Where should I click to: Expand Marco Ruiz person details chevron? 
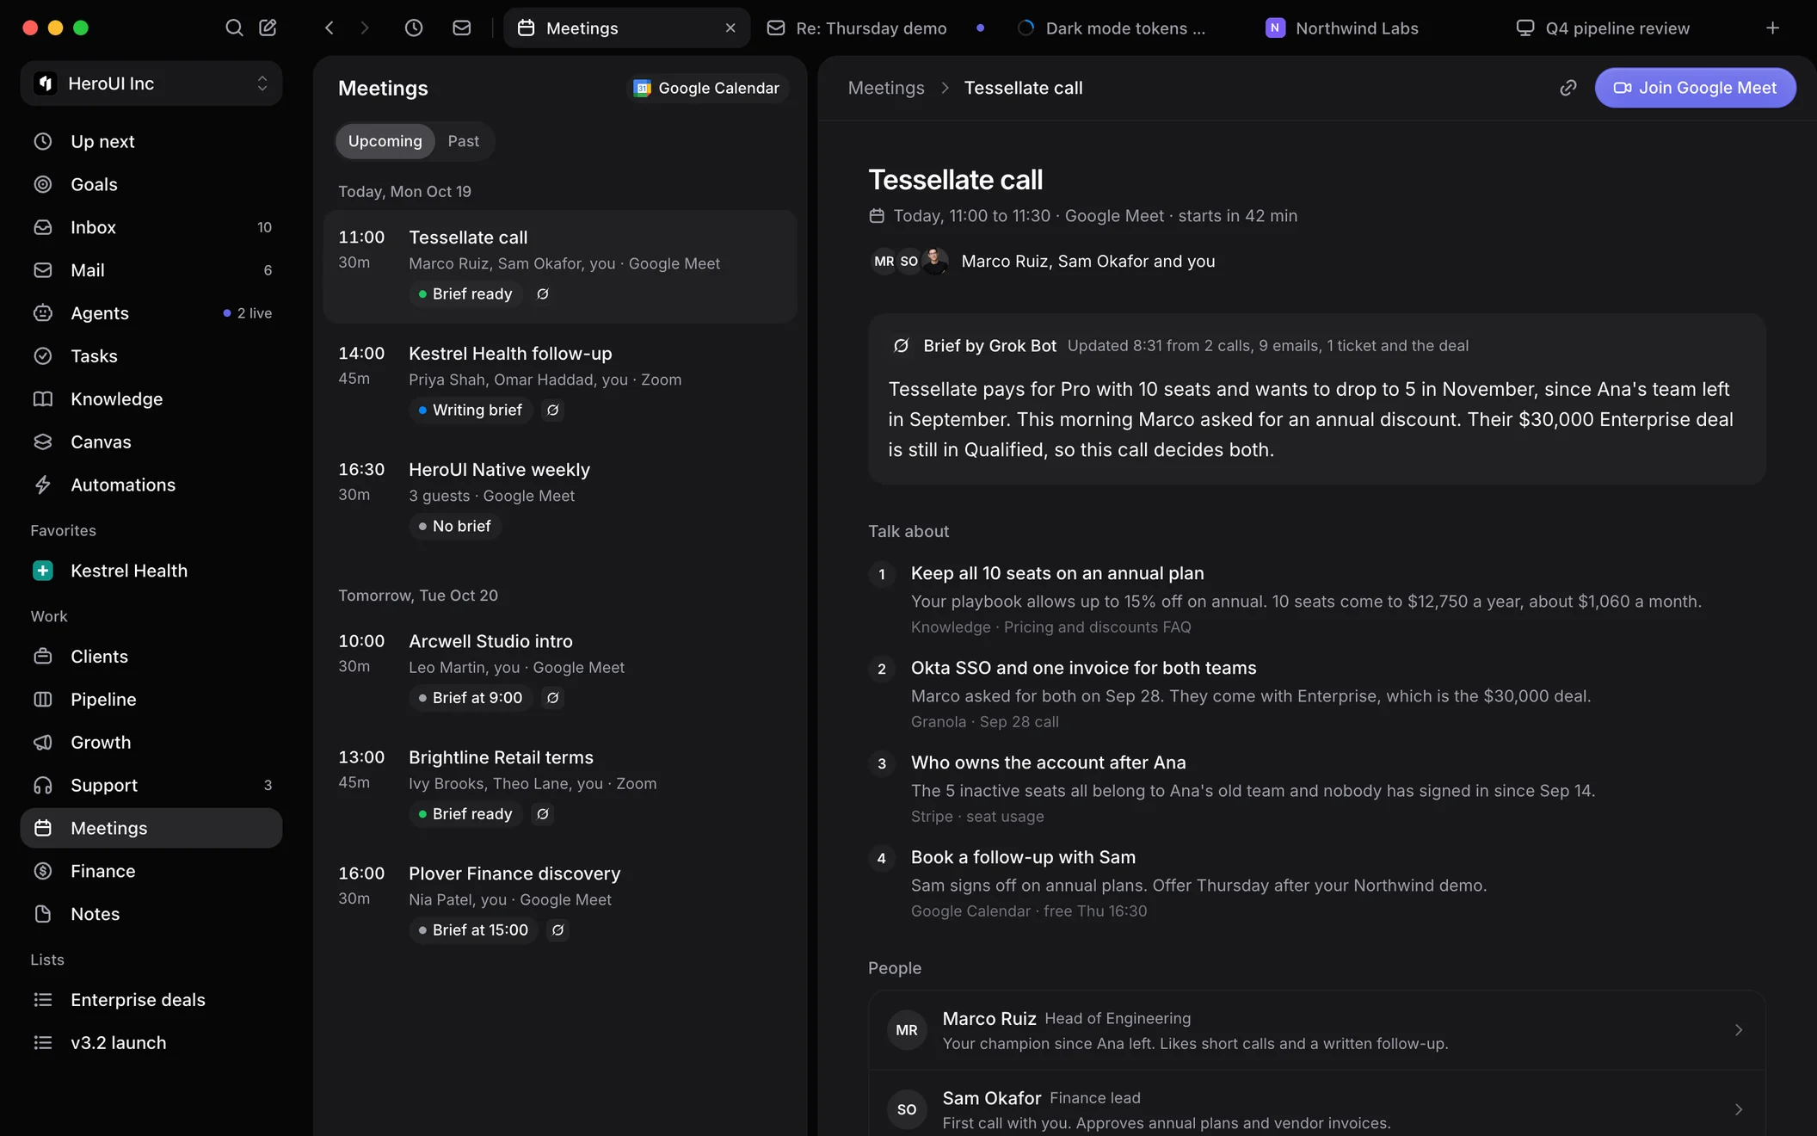coord(1739,1030)
